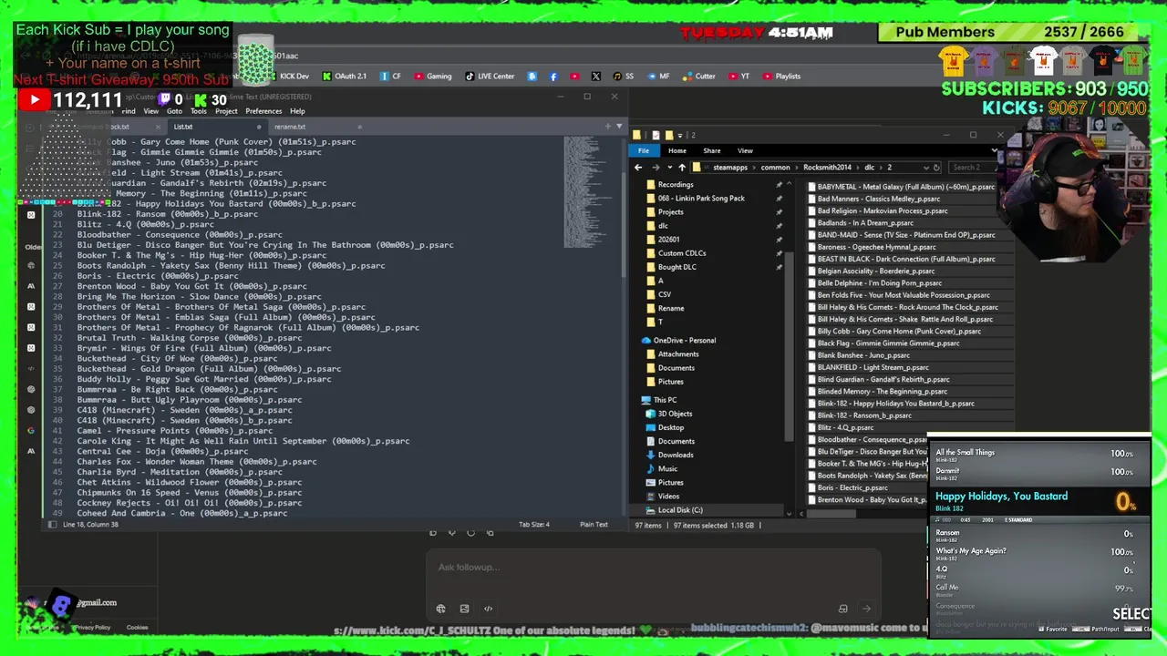Select Custom CDLCs in Quick access
The image size is (1167, 656).
click(x=682, y=253)
